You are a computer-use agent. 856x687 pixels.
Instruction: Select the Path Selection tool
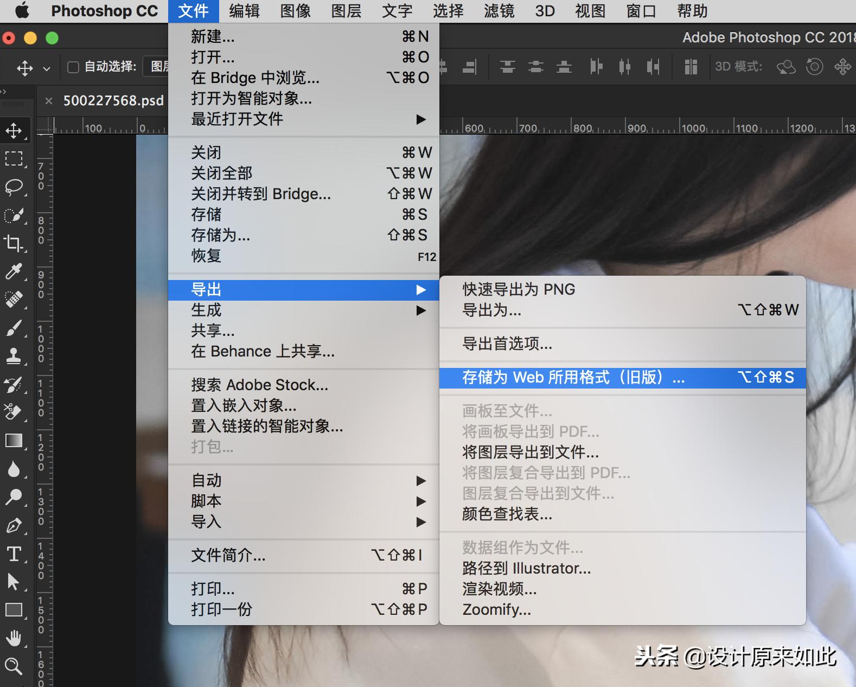(14, 582)
